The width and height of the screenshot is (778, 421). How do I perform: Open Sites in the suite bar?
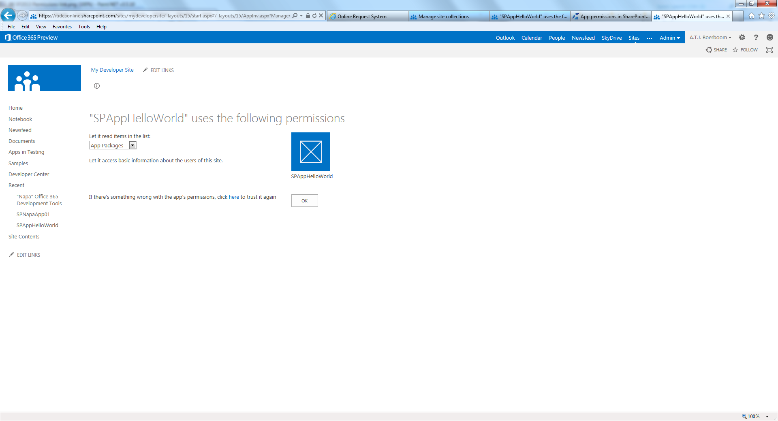coord(634,38)
